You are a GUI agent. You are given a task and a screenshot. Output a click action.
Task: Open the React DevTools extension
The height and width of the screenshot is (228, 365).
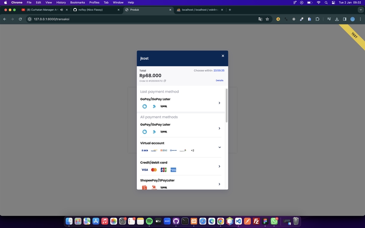[294, 19]
